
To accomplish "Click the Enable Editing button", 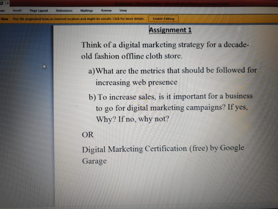I will 163,19.
